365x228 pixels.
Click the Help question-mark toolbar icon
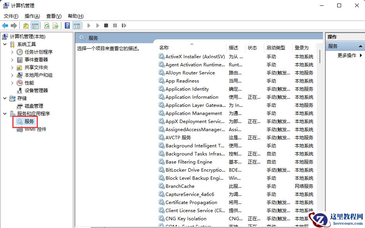[x=67, y=25]
